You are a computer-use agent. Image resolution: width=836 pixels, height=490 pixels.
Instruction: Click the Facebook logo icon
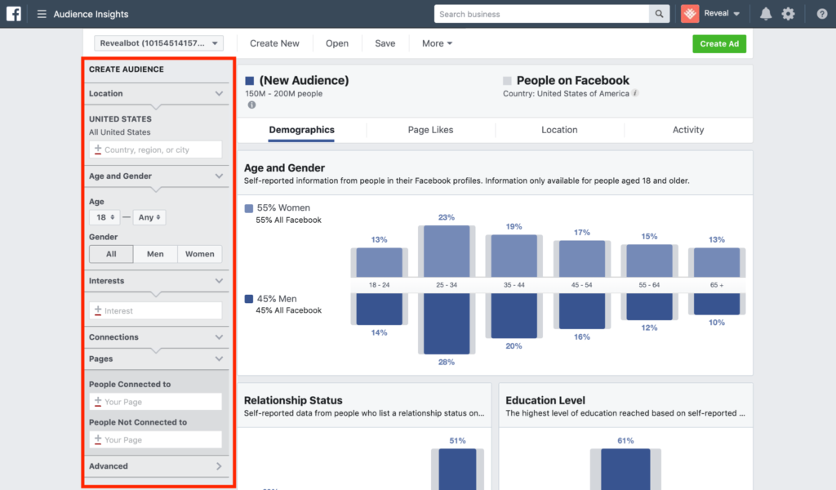(x=12, y=13)
